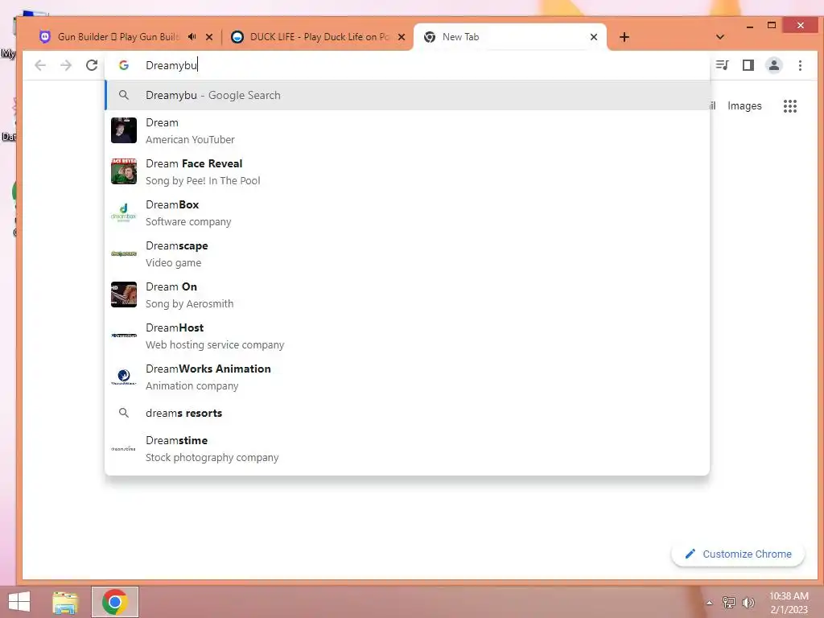Choose the Dreamstime stock photography suggestion
This screenshot has width=824, height=618.
(407, 449)
